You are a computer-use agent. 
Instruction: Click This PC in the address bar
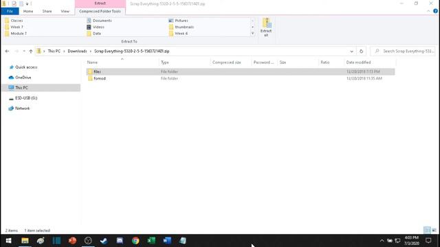[x=54, y=51]
